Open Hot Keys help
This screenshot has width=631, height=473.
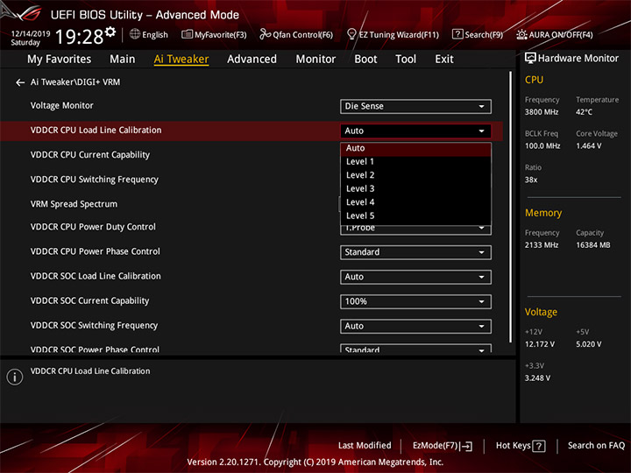coord(521,446)
